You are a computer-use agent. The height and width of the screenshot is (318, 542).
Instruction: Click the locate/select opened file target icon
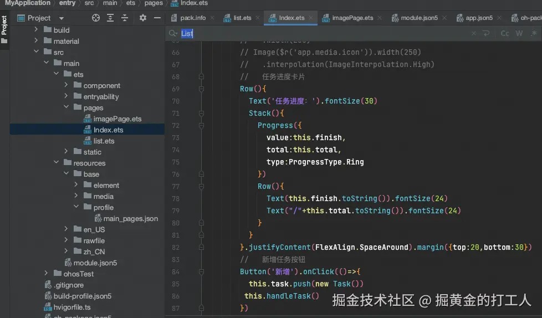[x=96, y=18]
